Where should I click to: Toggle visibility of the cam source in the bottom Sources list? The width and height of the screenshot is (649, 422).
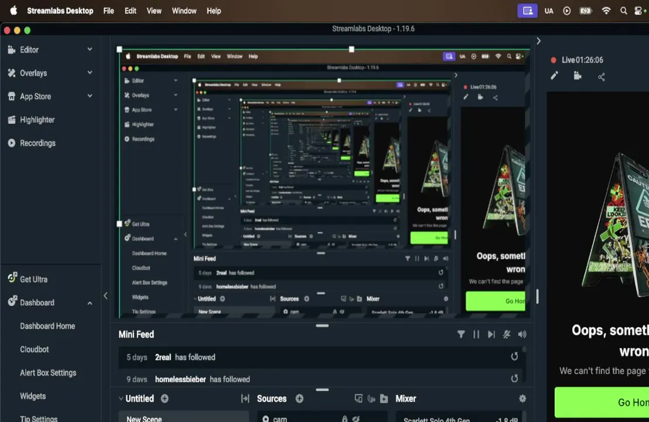click(x=356, y=418)
